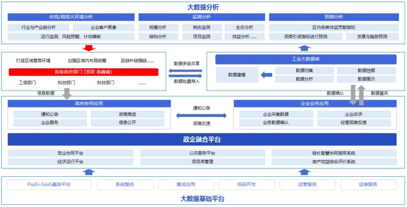
Task: Click the PaaS+SaaS基础平台 button
Action: pos(49,184)
